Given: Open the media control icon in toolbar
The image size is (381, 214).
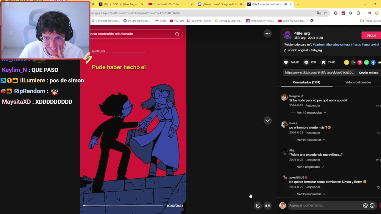Looking at the screenshot, I should [x=369, y=13].
